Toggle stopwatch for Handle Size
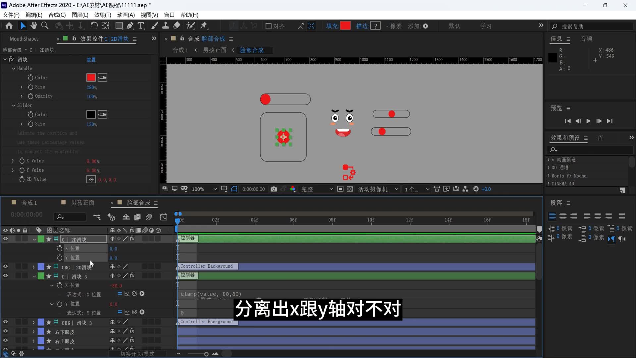The height and width of the screenshot is (358, 636). [30, 87]
